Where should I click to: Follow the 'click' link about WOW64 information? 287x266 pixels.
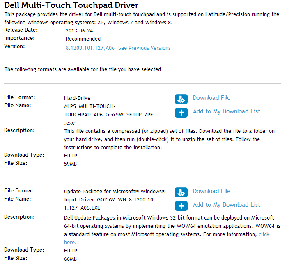(264, 234)
